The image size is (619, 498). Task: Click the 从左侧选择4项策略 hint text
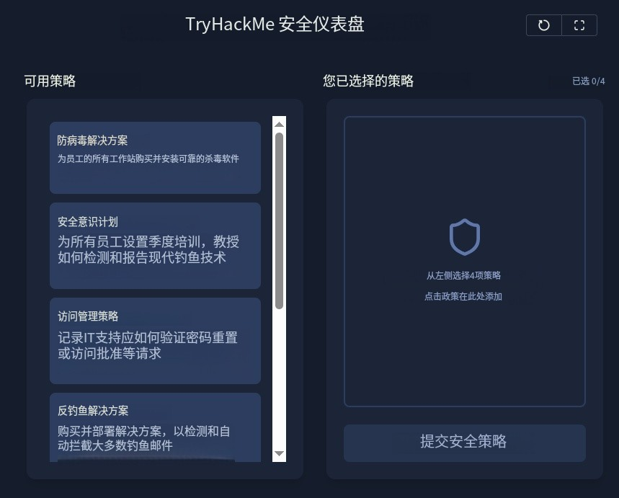pos(463,275)
